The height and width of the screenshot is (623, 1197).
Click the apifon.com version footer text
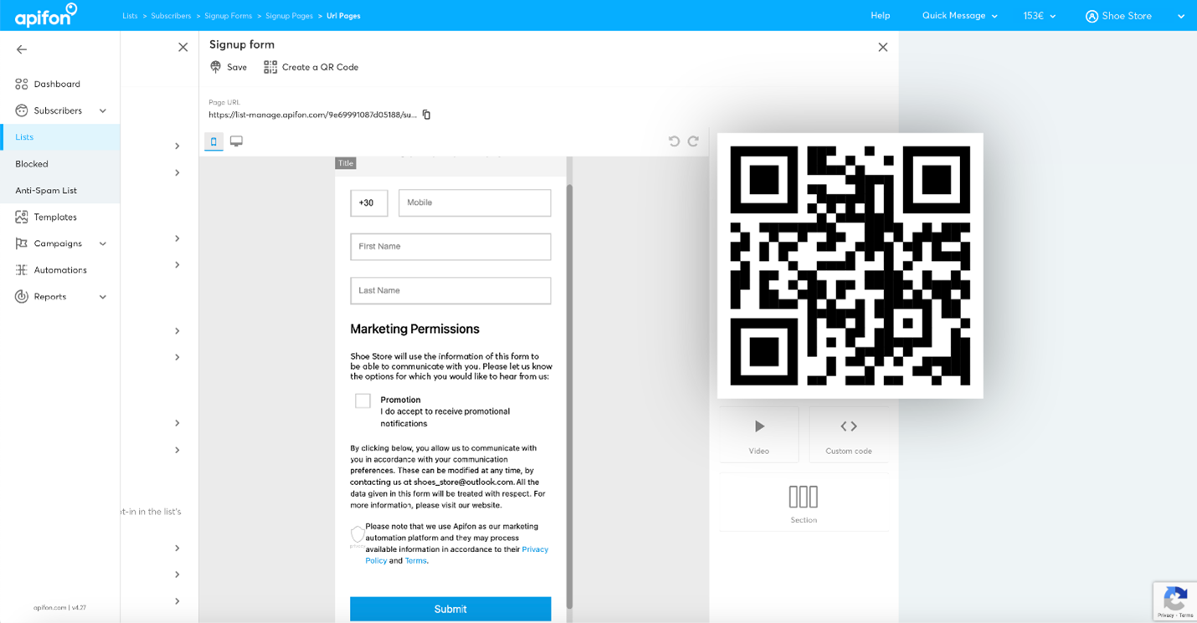59,608
